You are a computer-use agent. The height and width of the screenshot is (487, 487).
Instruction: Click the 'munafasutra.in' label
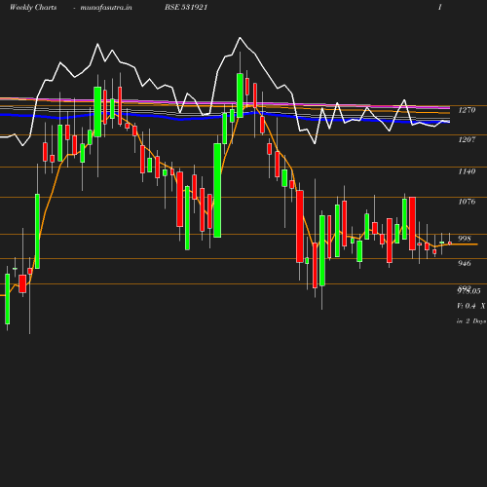[x=106, y=8]
